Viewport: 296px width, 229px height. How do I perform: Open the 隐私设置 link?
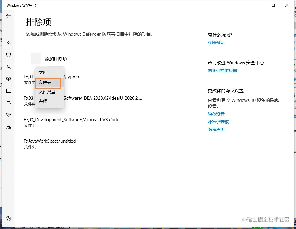coord(216,114)
